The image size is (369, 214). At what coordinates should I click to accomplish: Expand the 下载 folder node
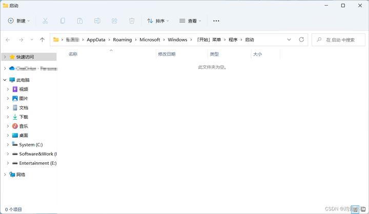[x=8, y=117]
